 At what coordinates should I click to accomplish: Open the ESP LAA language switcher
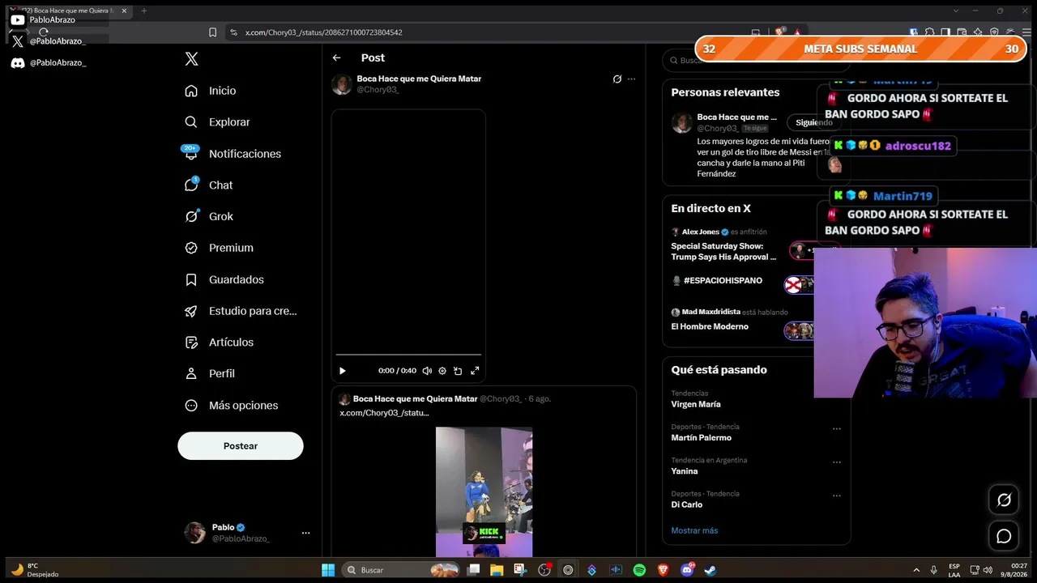click(x=954, y=570)
